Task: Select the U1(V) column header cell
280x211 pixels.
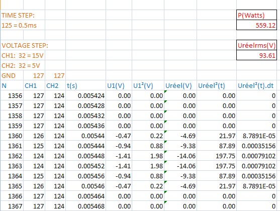Action: [119, 85]
